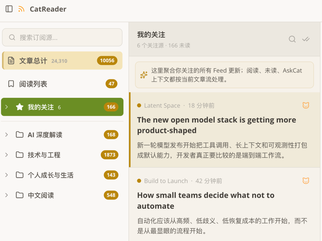
Task: Search articles with the header magnifier icon
Action: click(x=292, y=39)
